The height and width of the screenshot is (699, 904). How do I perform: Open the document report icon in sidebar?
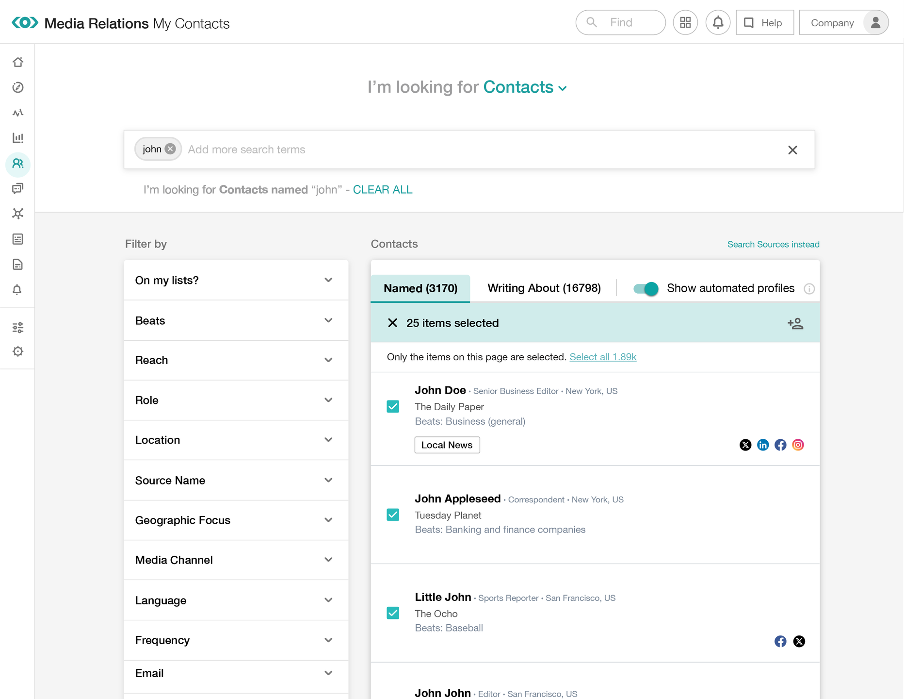pyautogui.click(x=18, y=265)
